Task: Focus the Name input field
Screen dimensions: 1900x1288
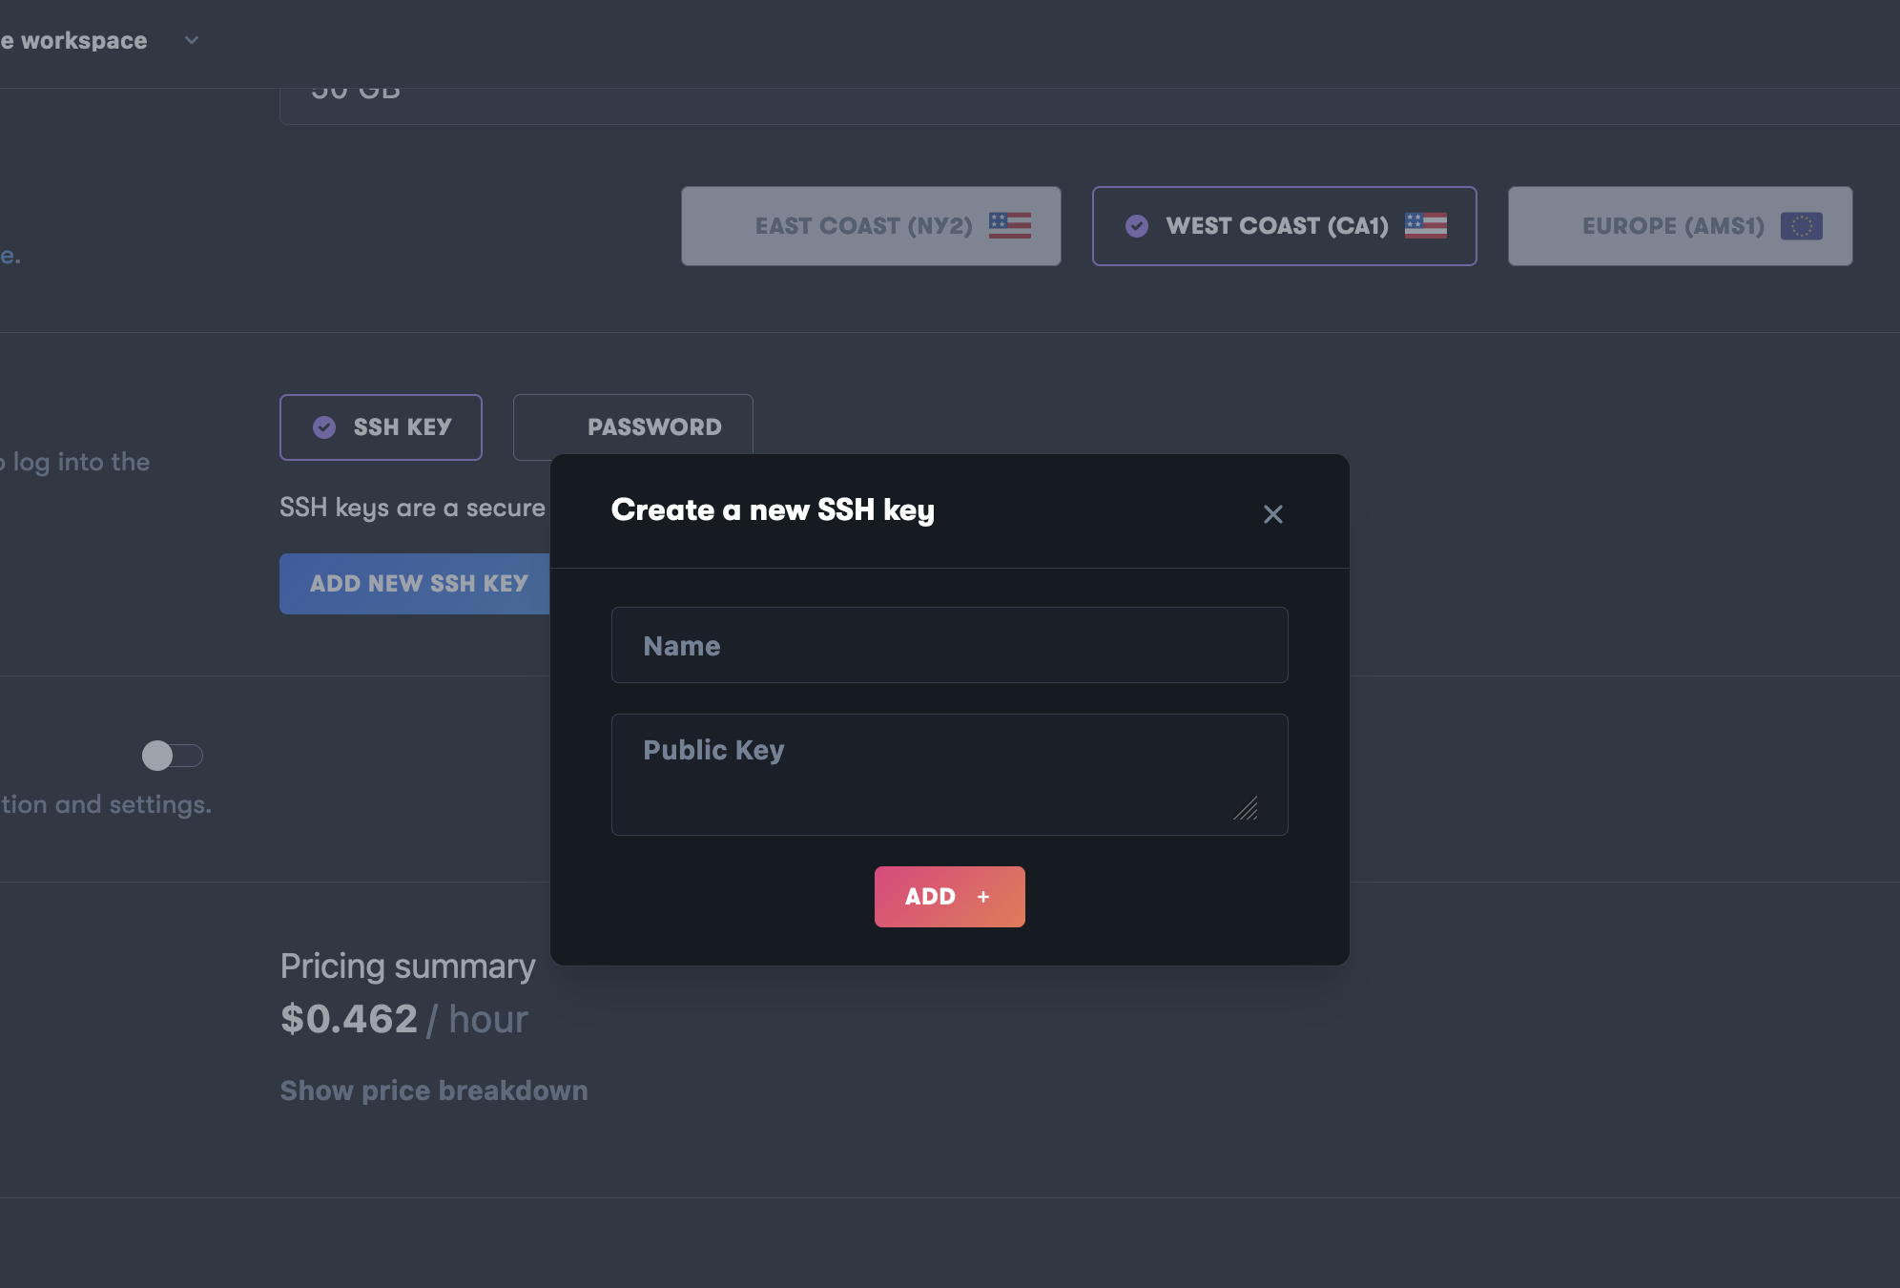Action: (949, 645)
